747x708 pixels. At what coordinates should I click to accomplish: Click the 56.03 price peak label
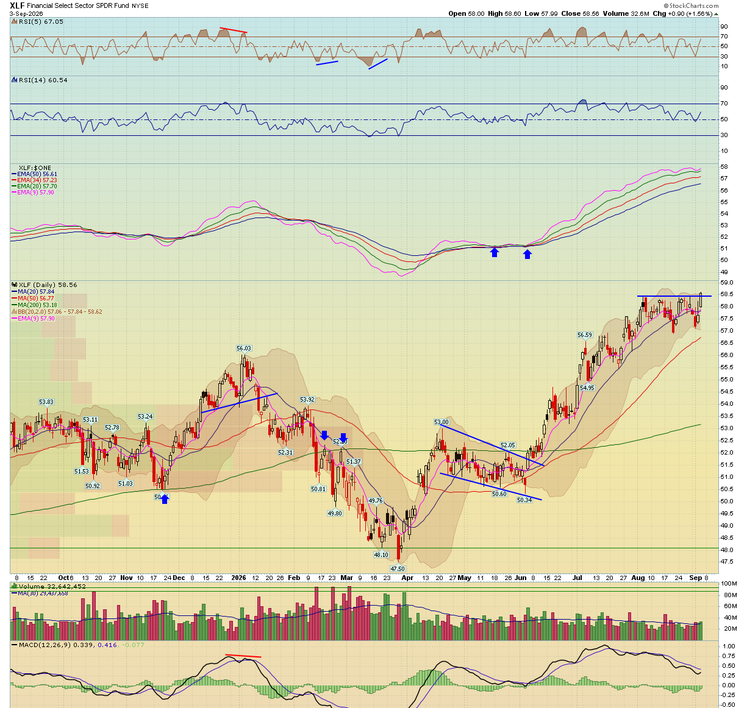tap(243, 349)
